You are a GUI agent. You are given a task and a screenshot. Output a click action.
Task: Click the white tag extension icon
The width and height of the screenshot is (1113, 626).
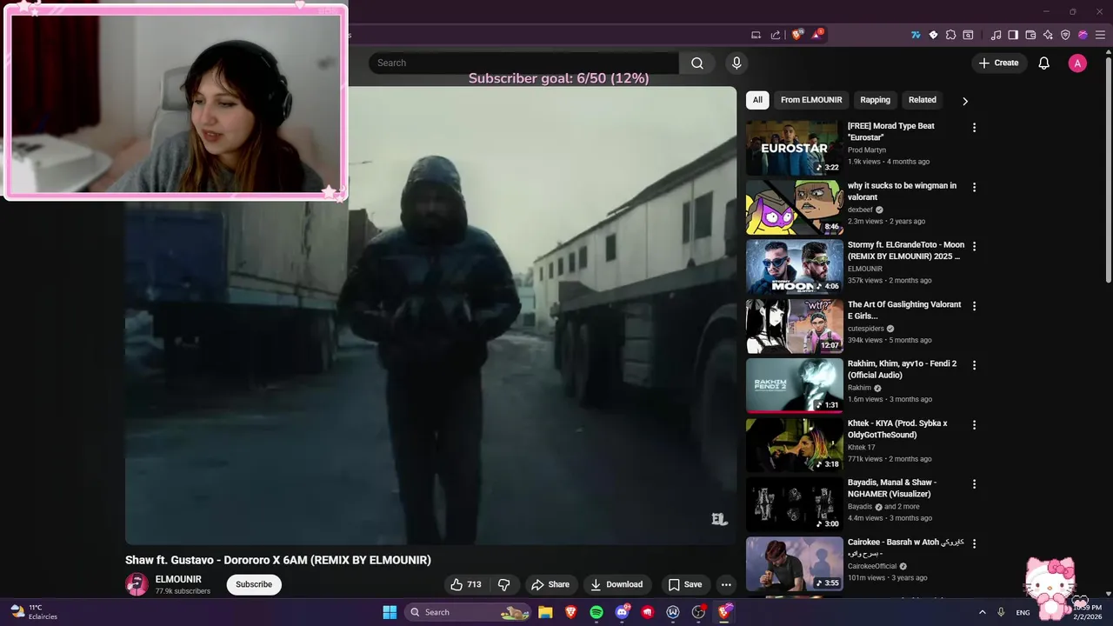933,35
